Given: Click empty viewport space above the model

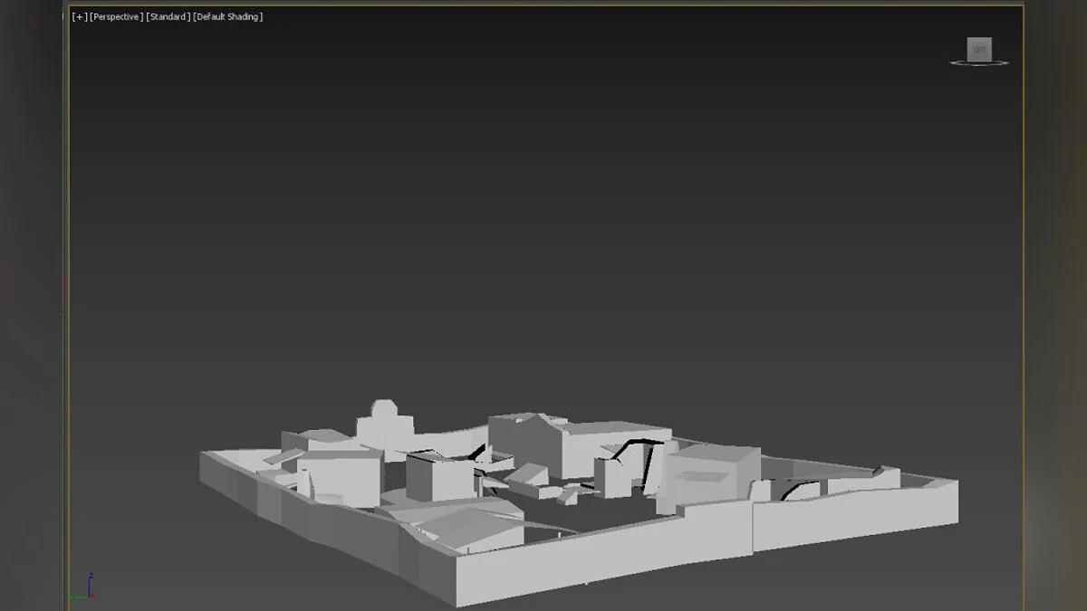Looking at the screenshot, I should pyautogui.click(x=543, y=226).
